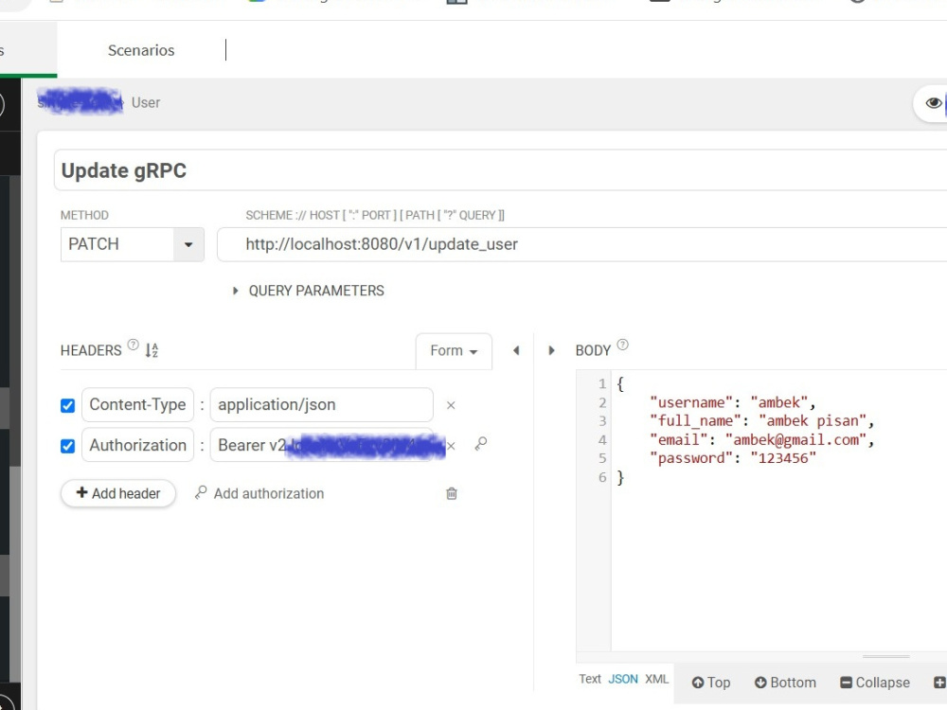The width and height of the screenshot is (947, 710).
Task: Click the username line in body
Action: pyautogui.click(x=733, y=402)
